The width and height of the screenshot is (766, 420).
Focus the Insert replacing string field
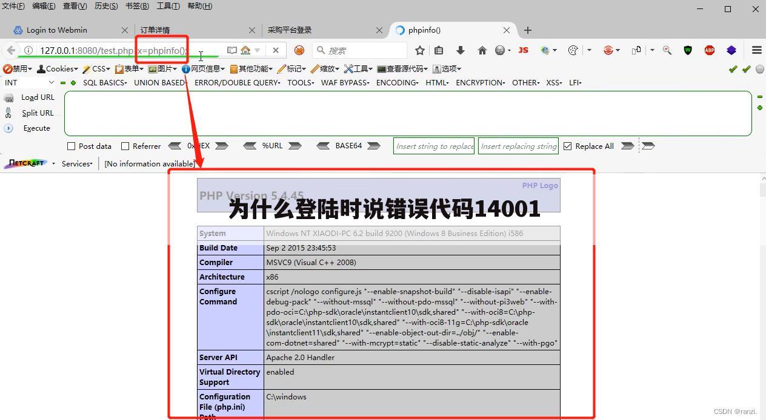click(518, 146)
